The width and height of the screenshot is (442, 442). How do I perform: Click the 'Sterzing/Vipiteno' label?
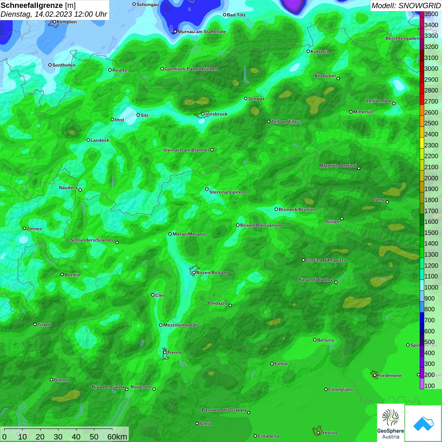click(x=228, y=192)
